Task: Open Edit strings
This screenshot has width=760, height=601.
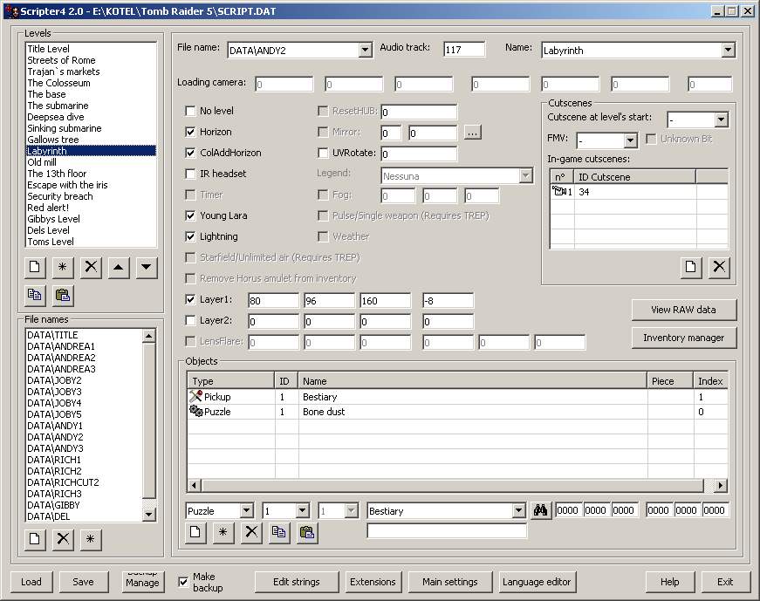Action: tap(296, 582)
